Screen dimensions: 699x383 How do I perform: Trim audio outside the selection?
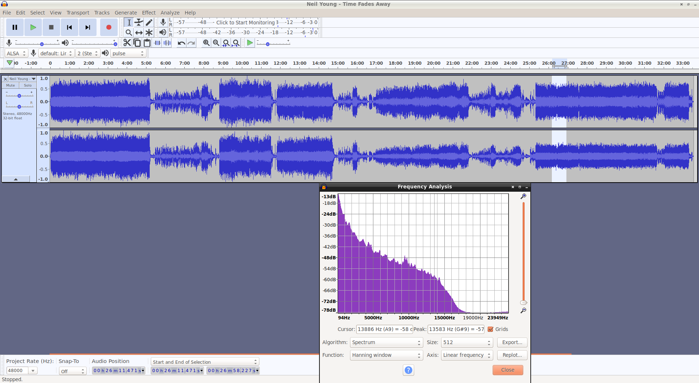(157, 43)
